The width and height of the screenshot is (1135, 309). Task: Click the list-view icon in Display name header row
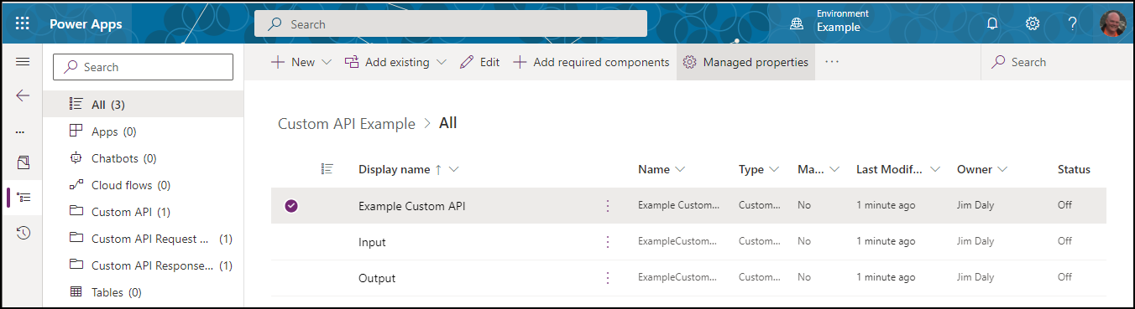click(327, 169)
